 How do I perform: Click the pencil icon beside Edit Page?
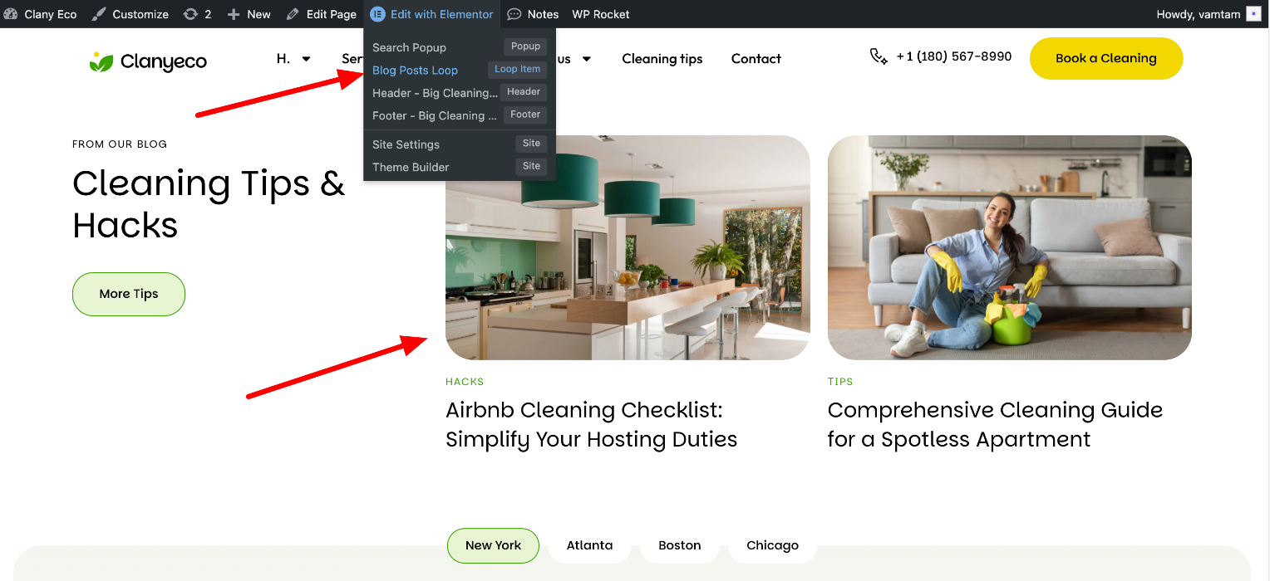(x=293, y=14)
